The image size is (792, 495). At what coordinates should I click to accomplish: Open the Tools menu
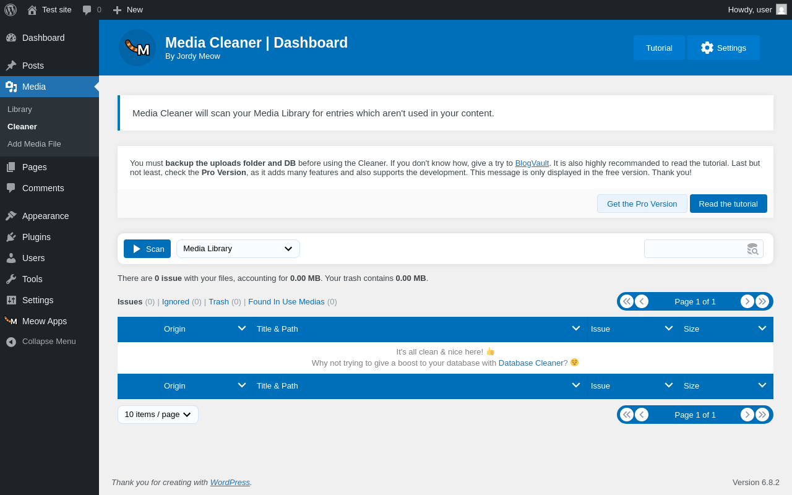[49, 279]
